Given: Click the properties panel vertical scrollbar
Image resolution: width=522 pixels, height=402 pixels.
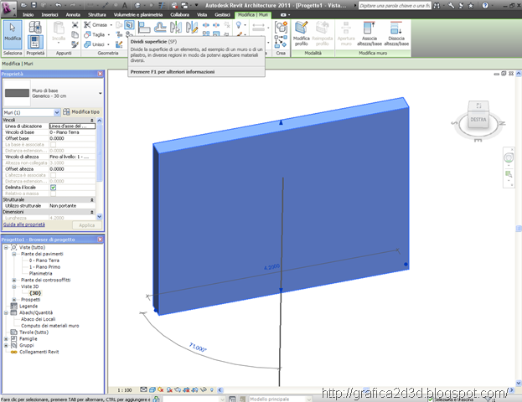Looking at the screenshot, I should pyautogui.click(x=99, y=168).
